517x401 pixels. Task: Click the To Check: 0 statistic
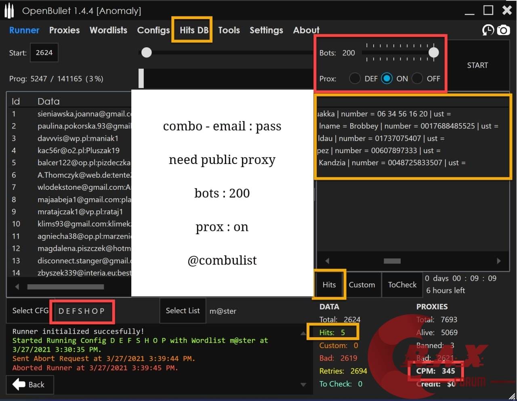340,384
